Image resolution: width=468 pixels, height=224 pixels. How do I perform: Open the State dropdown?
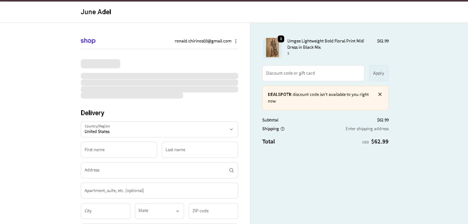159,211
